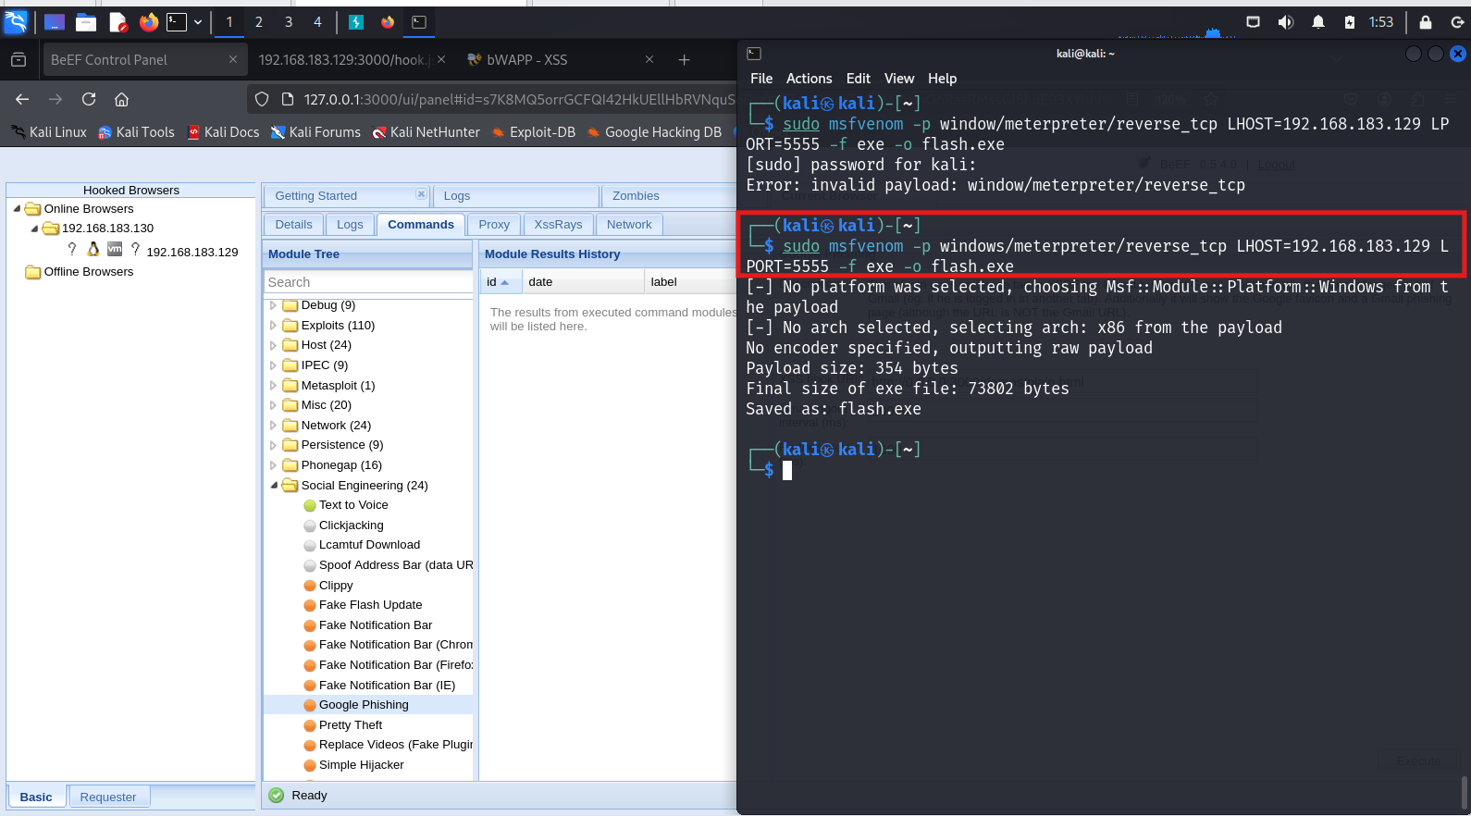Select the Fake Flash Update module

370,605
